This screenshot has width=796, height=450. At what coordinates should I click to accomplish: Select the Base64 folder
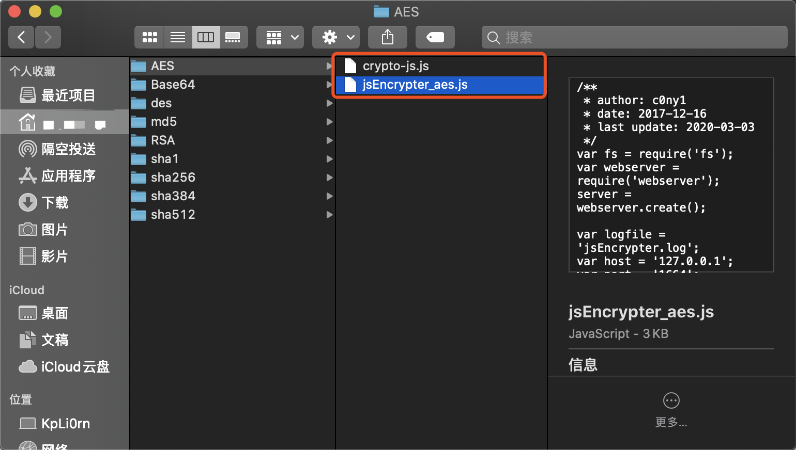coord(232,85)
